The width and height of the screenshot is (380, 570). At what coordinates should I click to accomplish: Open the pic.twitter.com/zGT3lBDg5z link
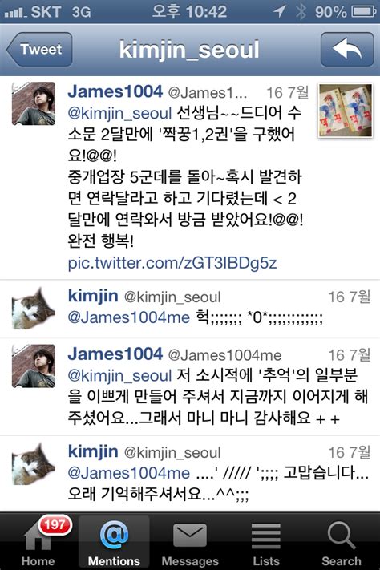pyautogui.click(x=172, y=262)
